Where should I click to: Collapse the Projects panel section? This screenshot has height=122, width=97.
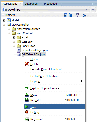coord(3,15)
